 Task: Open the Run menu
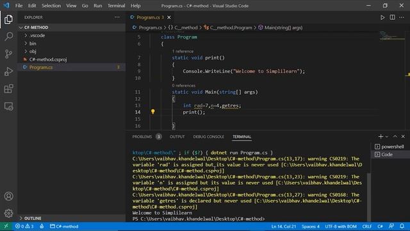[97, 6]
